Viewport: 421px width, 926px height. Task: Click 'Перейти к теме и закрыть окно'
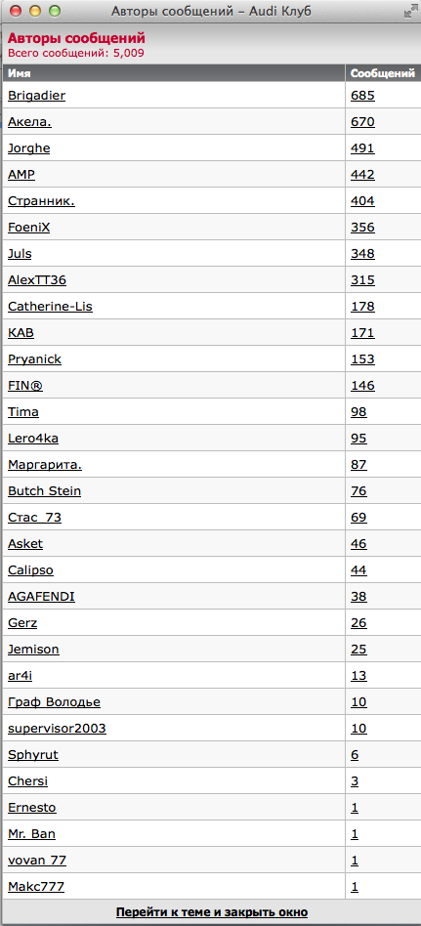(212, 912)
